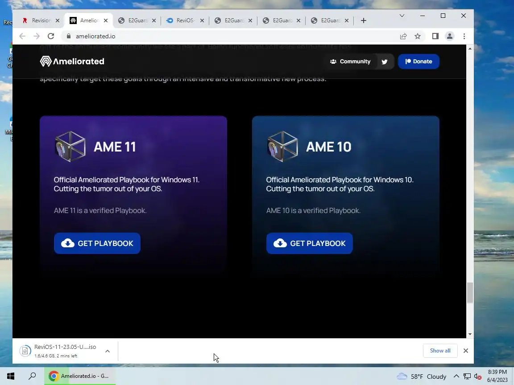Go back to the previous page
Image resolution: width=514 pixels, height=385 pixels.
point(22,37)
